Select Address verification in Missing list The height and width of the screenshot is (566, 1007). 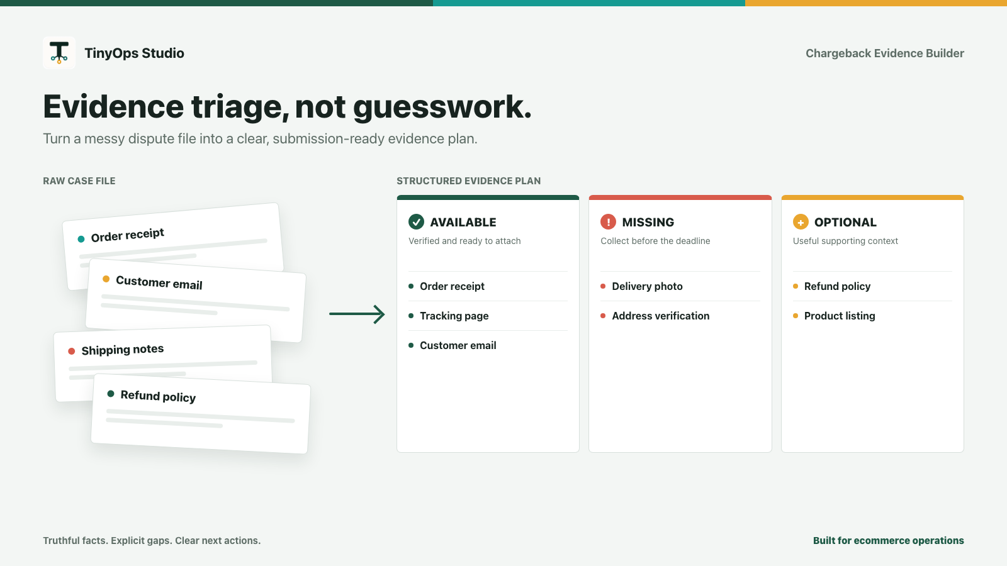(x=680, y=316)
